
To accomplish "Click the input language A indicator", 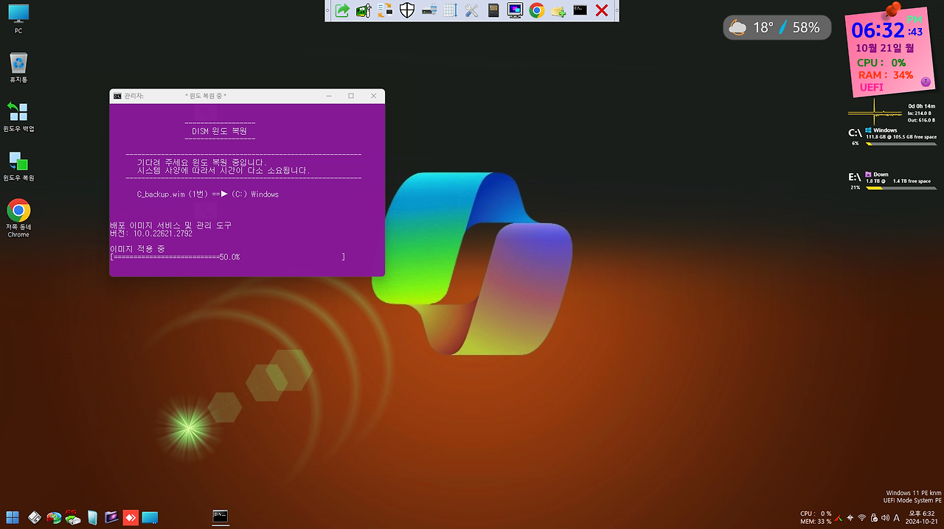I will [x=897, y=517].
